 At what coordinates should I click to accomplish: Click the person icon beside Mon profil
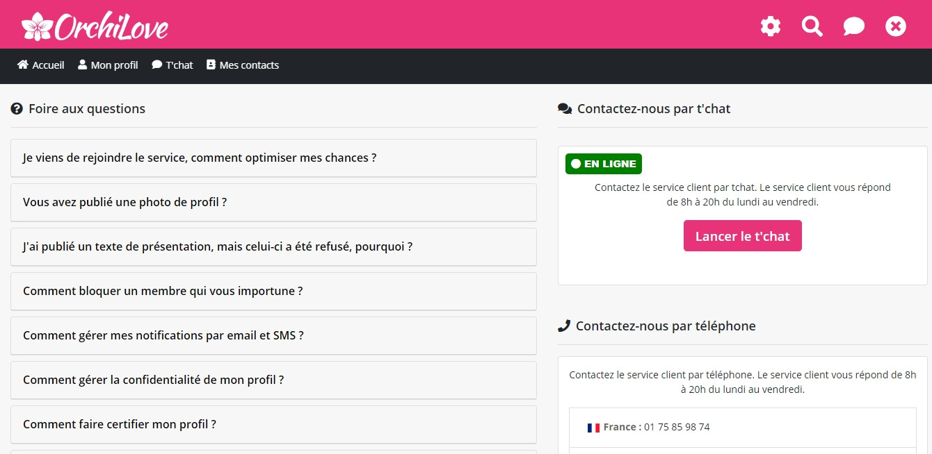83,65
